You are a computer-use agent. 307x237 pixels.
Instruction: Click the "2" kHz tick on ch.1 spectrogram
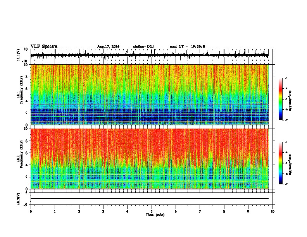(x=27, y=113)
